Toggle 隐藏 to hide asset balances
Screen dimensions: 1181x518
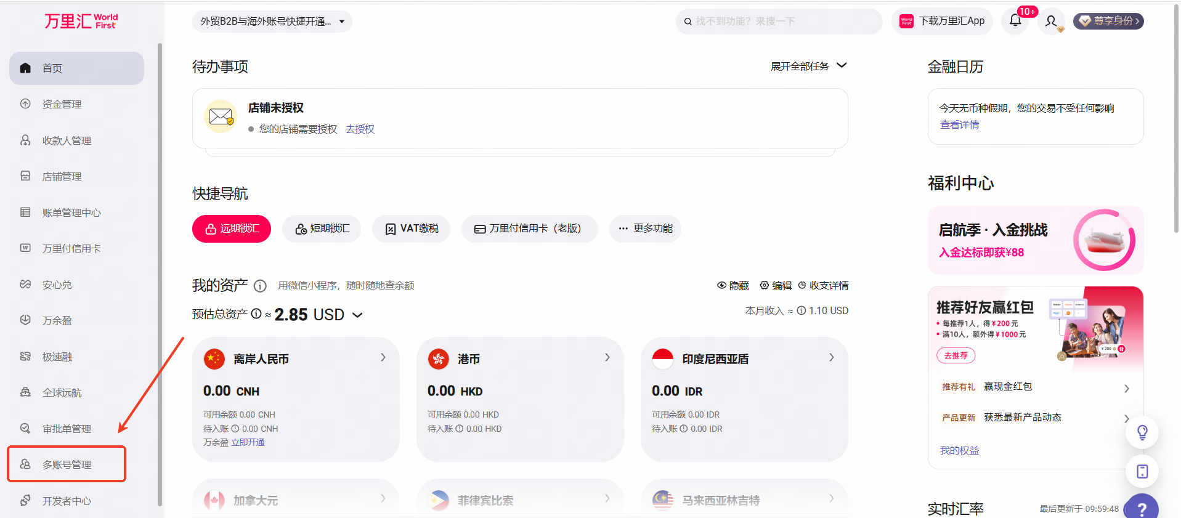pyautogui.click(x=733, y=286)
